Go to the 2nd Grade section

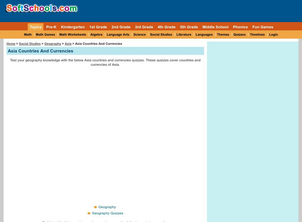coord(121,27)
